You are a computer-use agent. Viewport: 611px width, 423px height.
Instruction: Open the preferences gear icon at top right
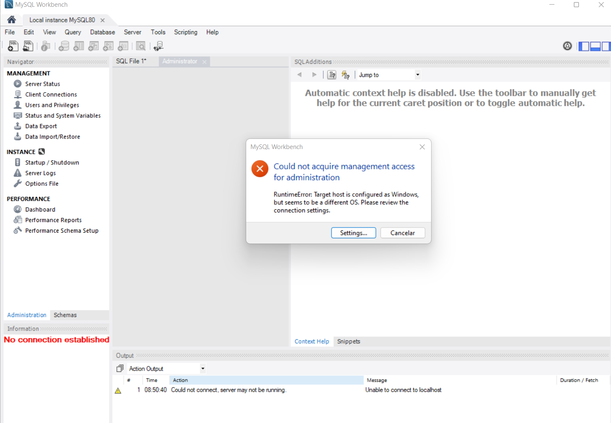point(568,46)
